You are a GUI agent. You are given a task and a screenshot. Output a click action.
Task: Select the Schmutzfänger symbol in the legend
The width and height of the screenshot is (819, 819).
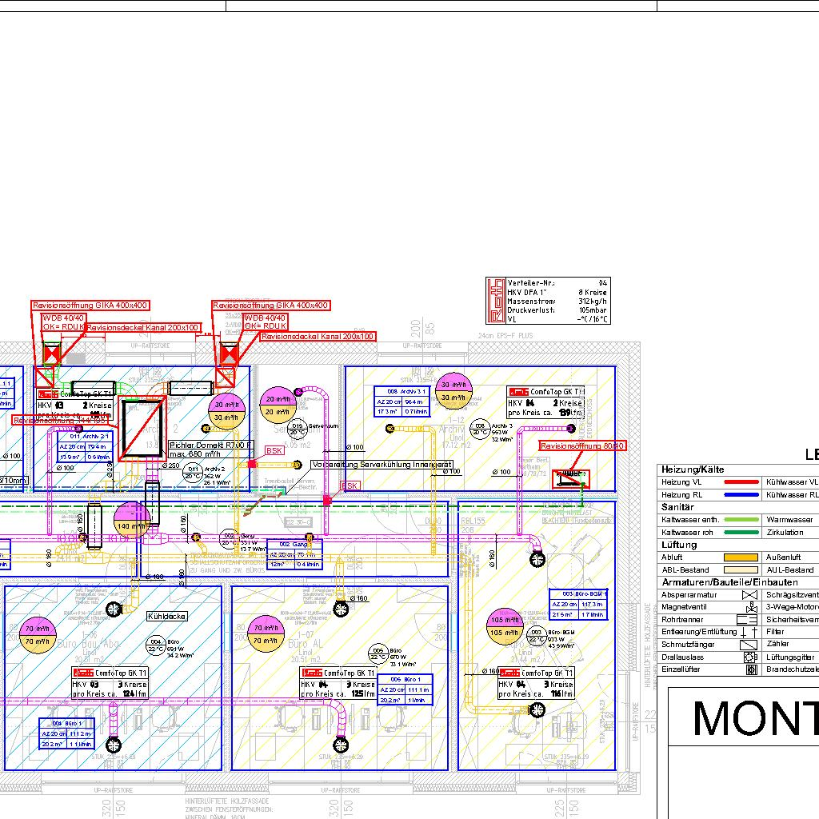749,644
